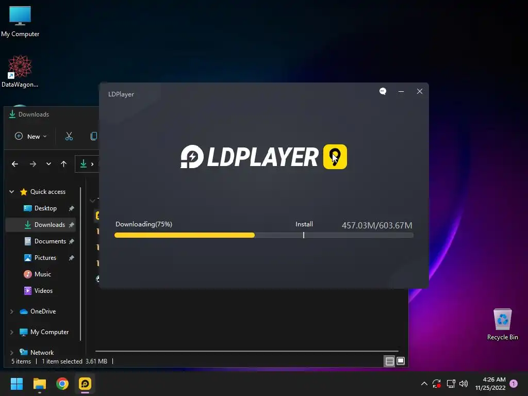This screenshot has height=396, width=528.
Task: Open network settings from the tray
Action: (451, 384)
